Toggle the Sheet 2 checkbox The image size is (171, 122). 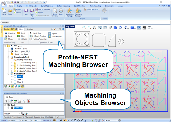click(x=15, y=79)
